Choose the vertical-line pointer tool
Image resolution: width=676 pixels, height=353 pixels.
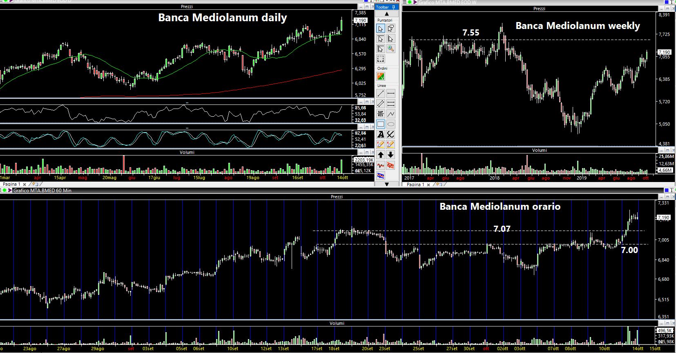click(391, 39)
